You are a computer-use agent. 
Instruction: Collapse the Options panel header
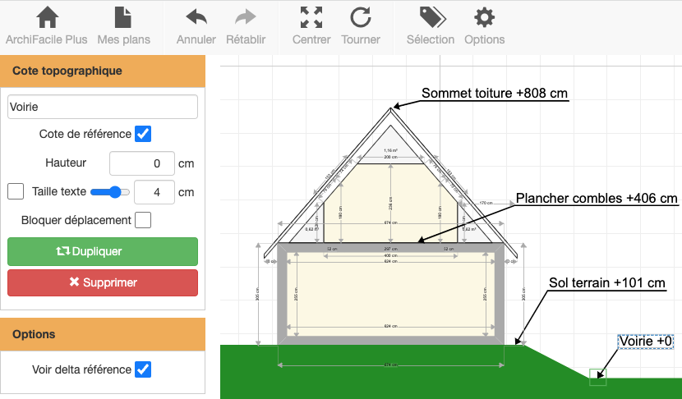[103, 334]
